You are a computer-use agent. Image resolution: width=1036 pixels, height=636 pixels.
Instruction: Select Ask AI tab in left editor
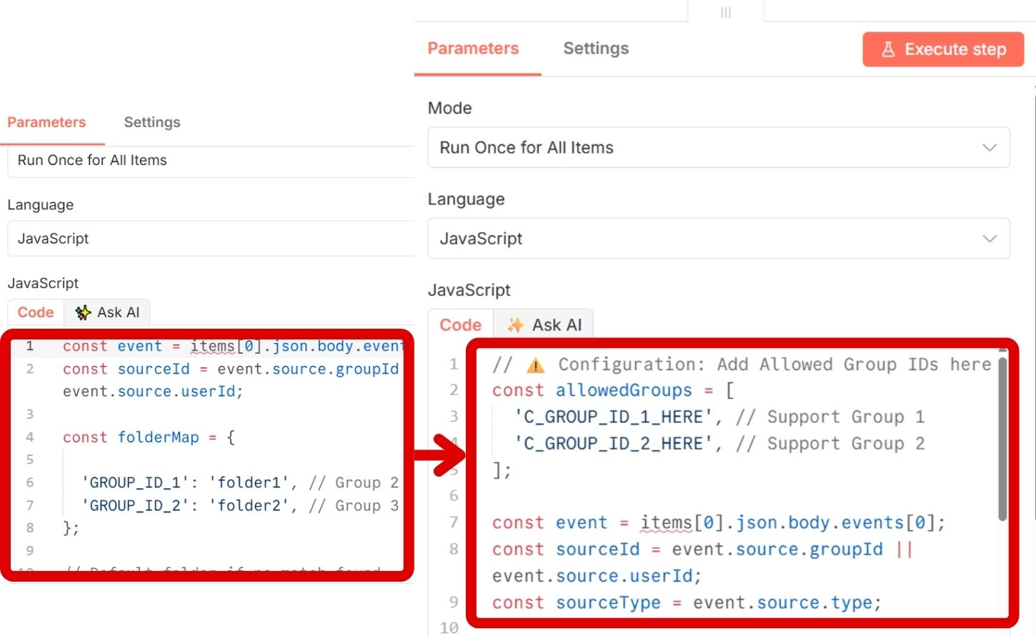(107, 312)
